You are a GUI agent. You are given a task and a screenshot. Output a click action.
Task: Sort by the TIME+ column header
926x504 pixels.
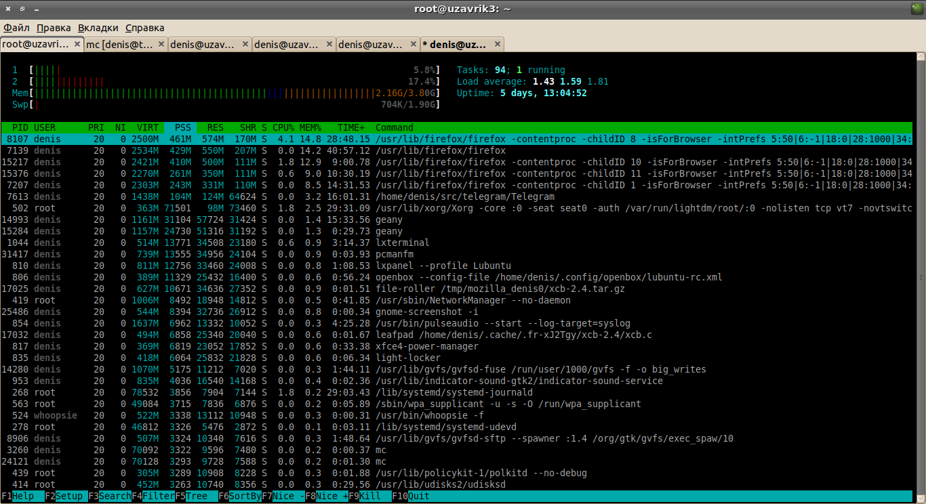[x=351, y=127]
